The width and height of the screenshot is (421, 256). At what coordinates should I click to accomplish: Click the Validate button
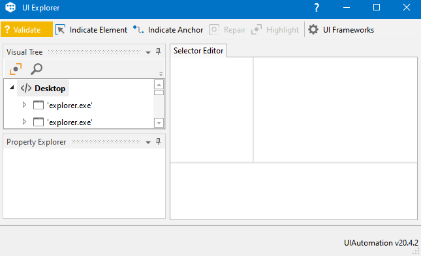pyautogui.click(x=27, y=29)
